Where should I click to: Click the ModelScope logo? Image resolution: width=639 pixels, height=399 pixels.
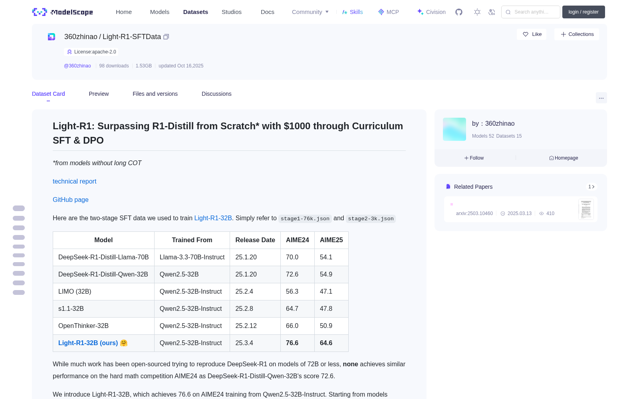click(63, 12)
